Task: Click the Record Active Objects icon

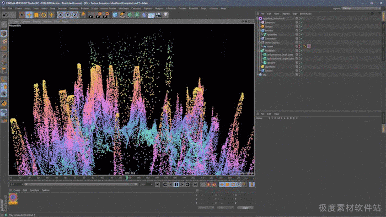Action: pyautogui.click(x=203, y=185)
